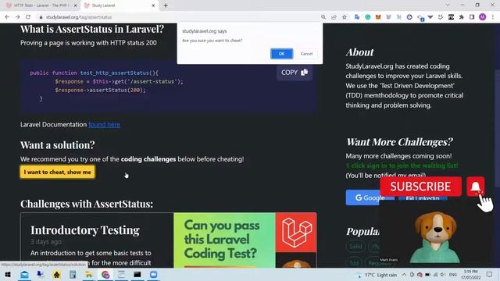Open the black terminal window in taskbar
500x281 pixels.
[x=137, y=274]
